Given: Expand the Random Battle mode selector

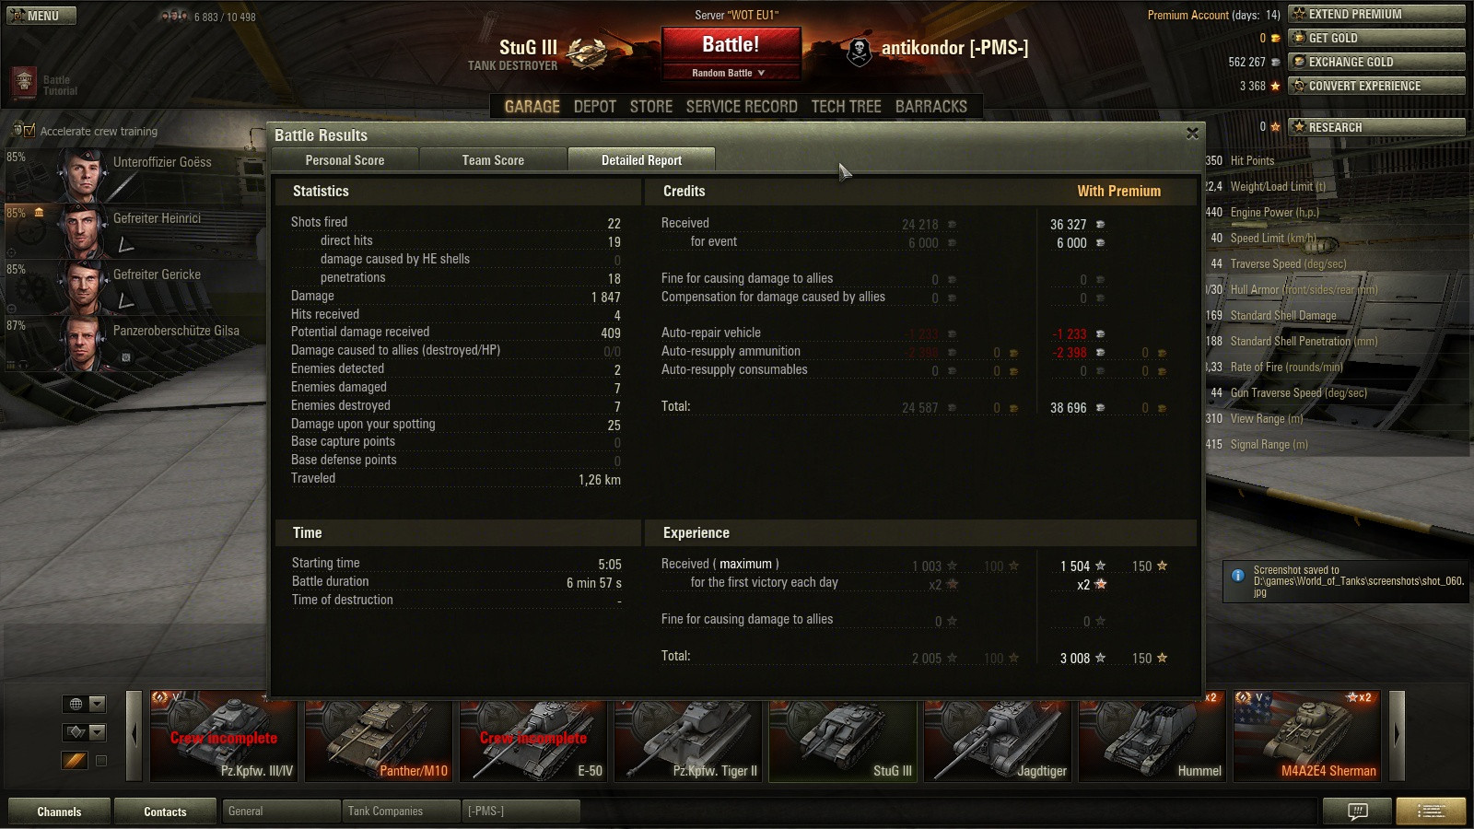Looking at the screenshot, I should pos(730,73).
